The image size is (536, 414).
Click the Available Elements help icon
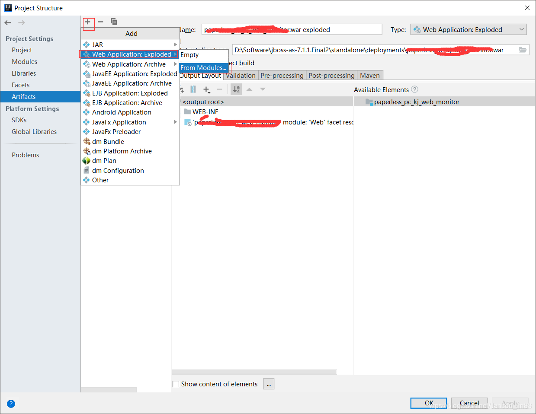click(x=414, y=89)
